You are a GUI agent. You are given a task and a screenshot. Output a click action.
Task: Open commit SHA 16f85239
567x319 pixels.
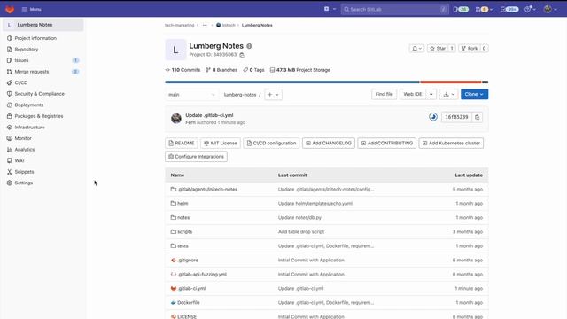(x=456, y=117)
